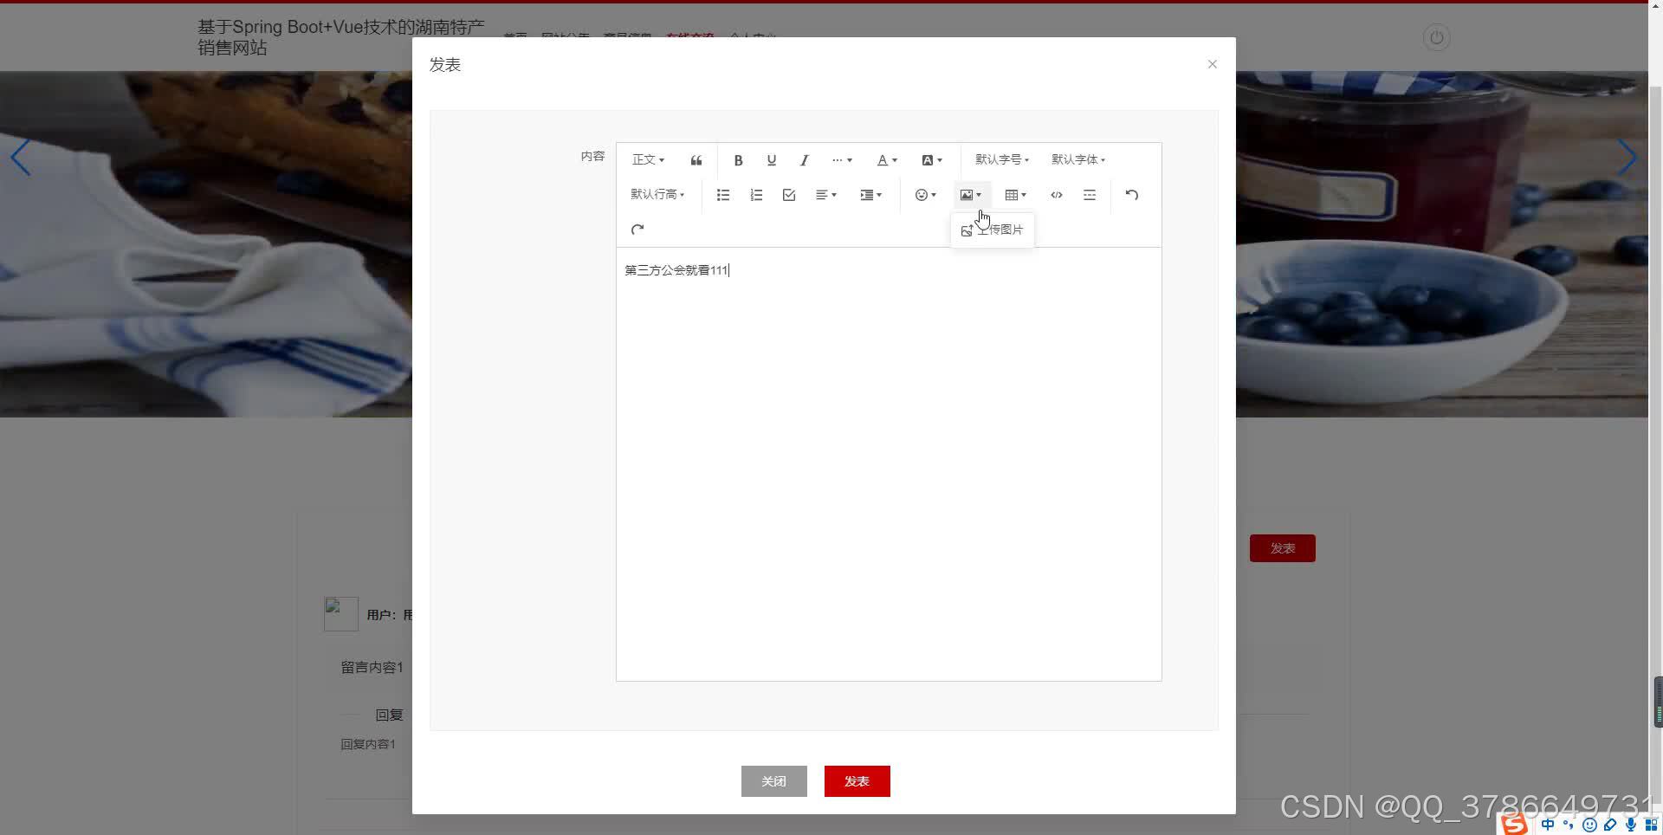Undo the last edit
Viewport: 1663px width, 835px height.
[1131, 195]
